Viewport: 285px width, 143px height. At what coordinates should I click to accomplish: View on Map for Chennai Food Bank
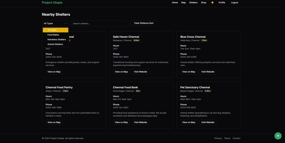click(121, 122)
